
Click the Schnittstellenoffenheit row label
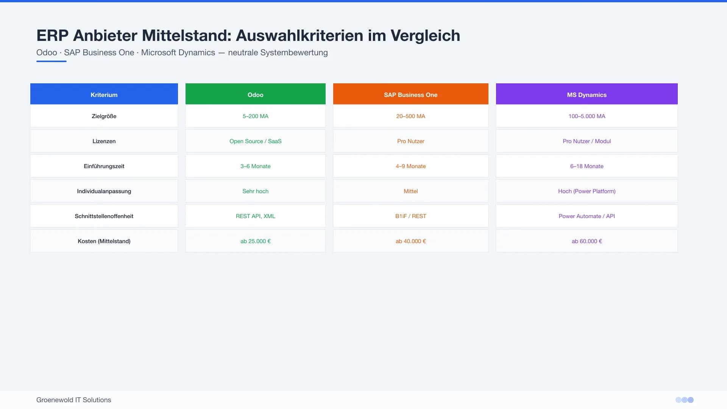pyautogui.click(x=104, y=216)
